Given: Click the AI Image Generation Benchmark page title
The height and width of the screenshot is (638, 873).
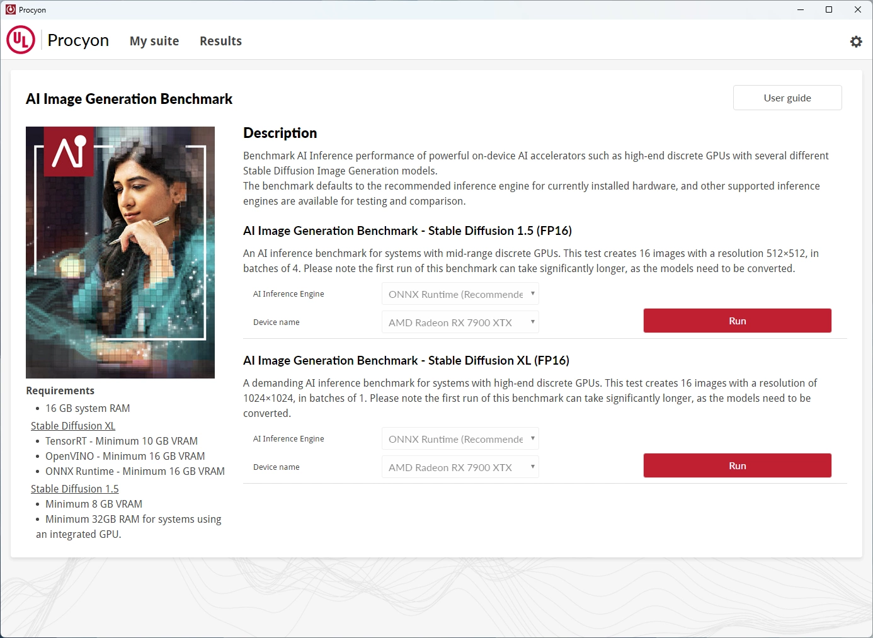Looking at the screenshot, I should tap(129, 99).
